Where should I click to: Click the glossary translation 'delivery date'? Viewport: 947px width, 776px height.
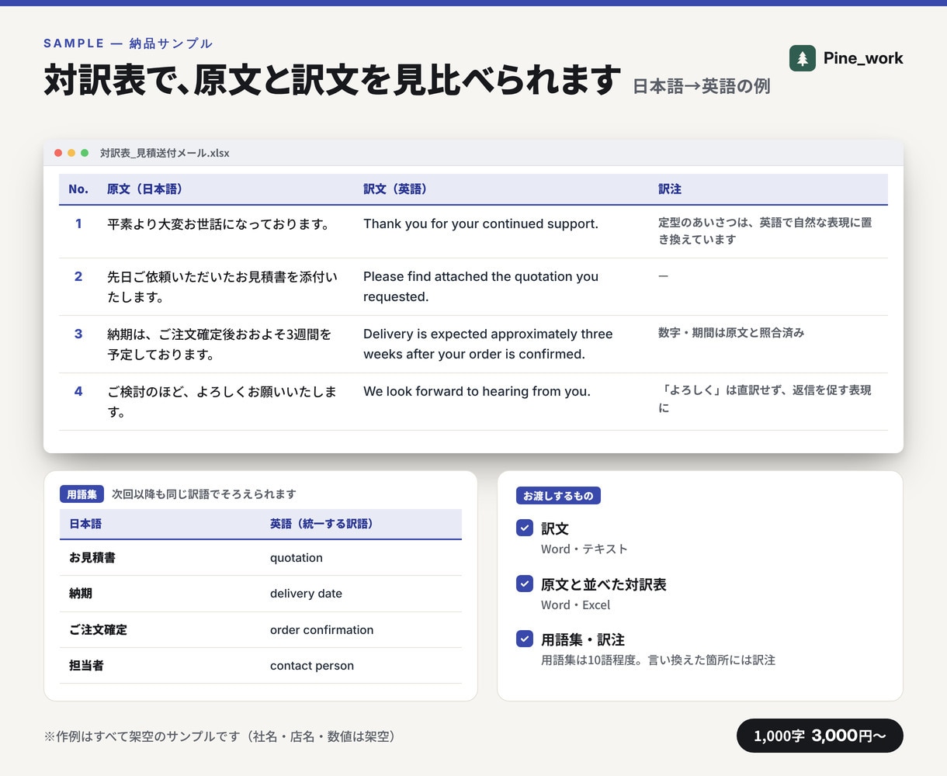point(306,594)
